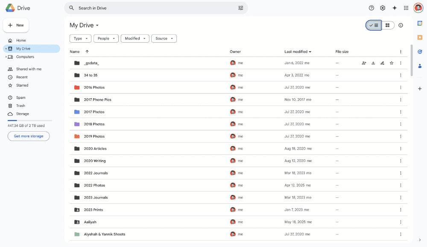Select the 2017 Phone Pics folder name
This screenshot has width=427, height=247.
[97, 100]
